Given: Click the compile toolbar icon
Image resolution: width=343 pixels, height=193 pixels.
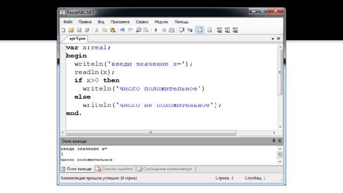Looking at the screenshot, I should [x=171, y=30].
